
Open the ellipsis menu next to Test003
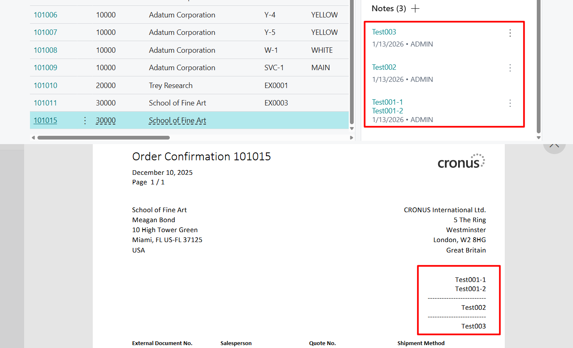[x=510, y=33]
